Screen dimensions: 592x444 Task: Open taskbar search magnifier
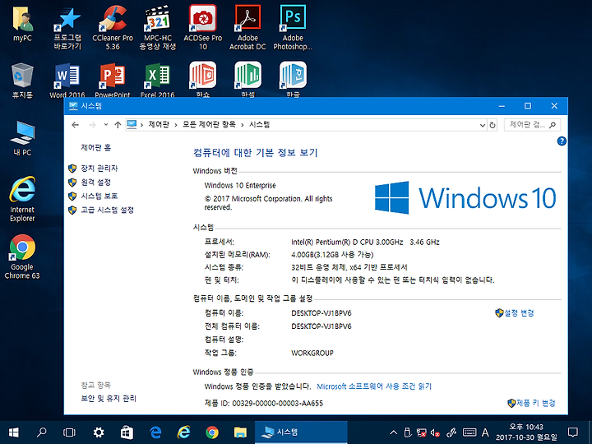(42, 432)
